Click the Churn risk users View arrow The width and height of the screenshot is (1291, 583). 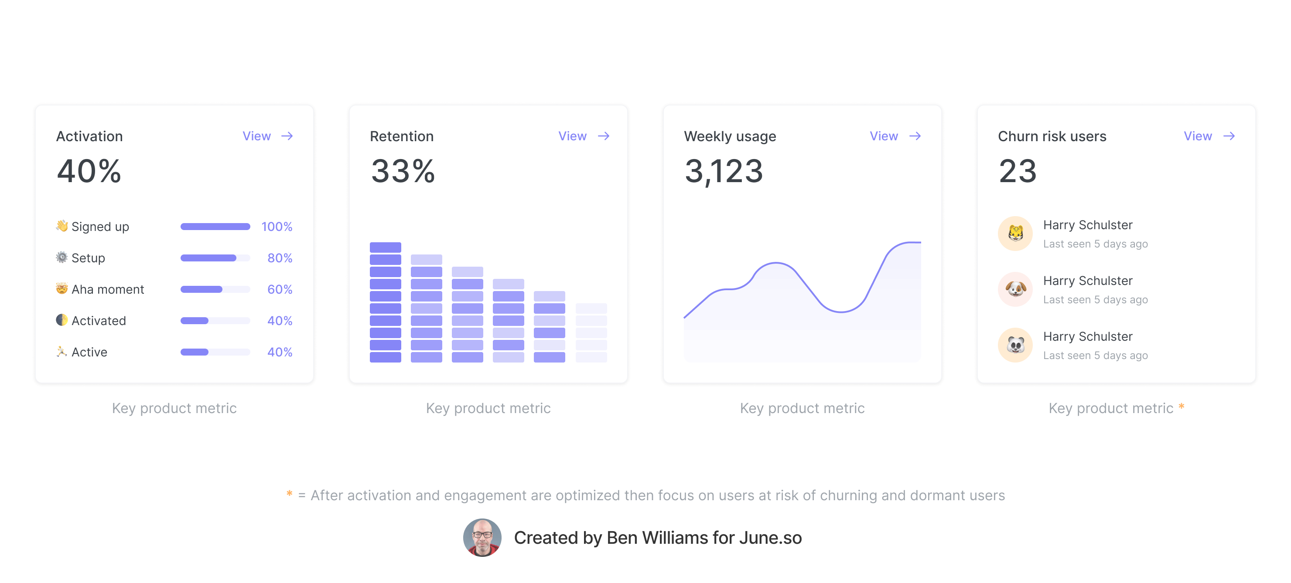(x=1228, y=136)
